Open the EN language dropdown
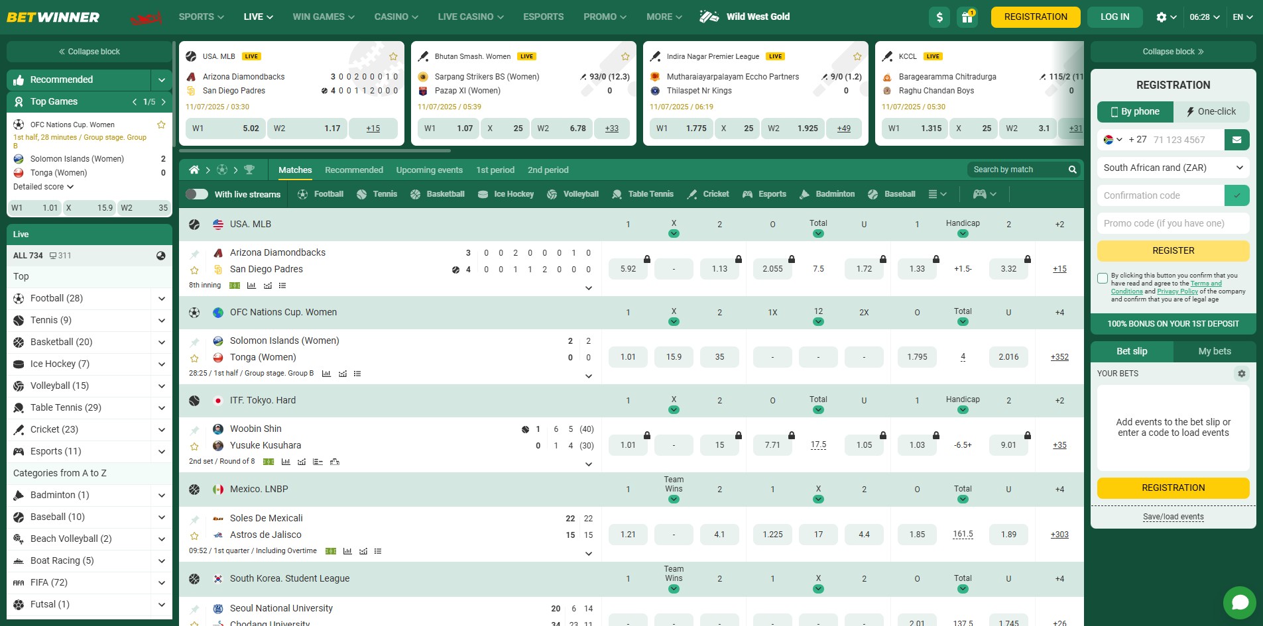The image size is (1263, 626). coord(1244,17)
